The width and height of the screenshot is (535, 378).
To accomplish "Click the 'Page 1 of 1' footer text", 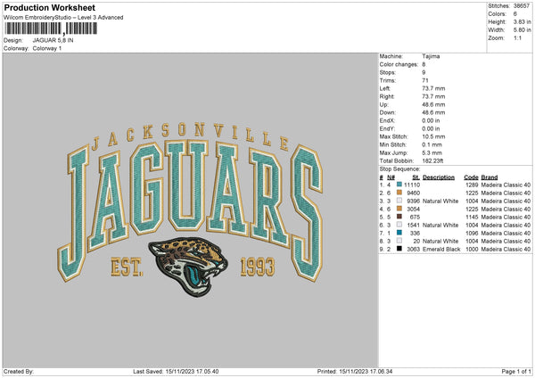I will tap(516, 371).
